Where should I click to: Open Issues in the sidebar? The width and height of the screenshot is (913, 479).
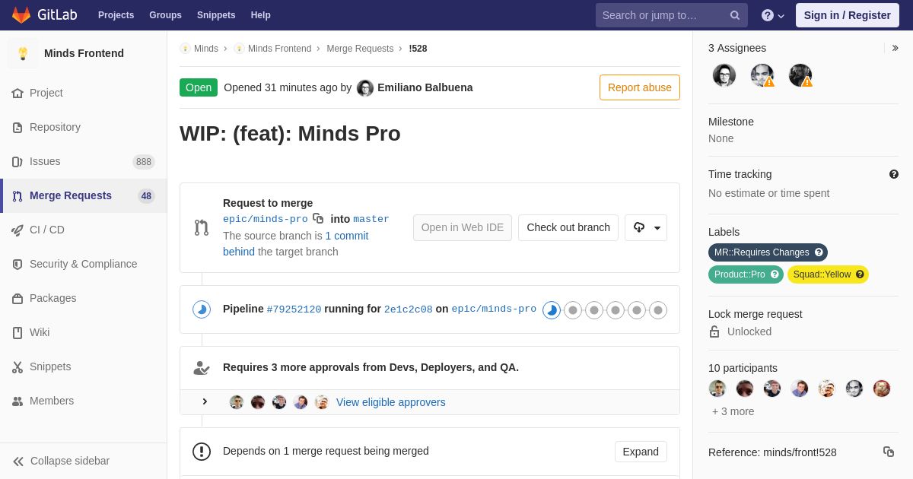pyautogui.click(x=84, y=161)
